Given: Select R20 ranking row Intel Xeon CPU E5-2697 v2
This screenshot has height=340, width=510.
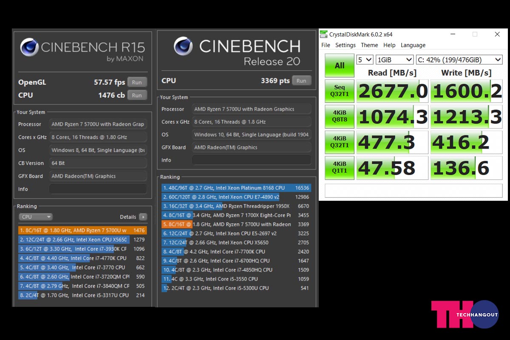Looking at the screenshot, I should [x=236, y=233].
